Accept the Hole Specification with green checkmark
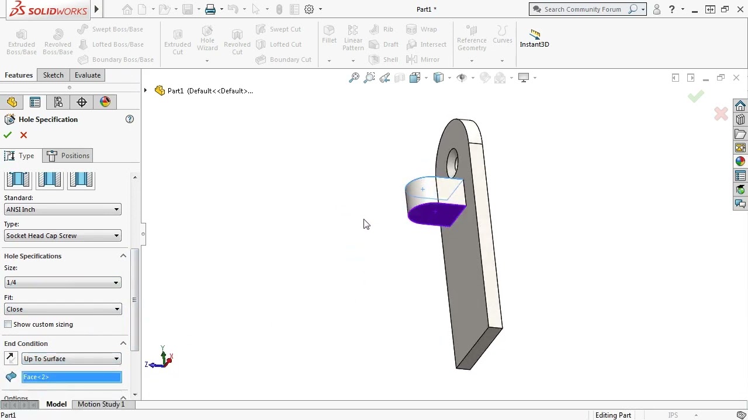 coord(8,135)
